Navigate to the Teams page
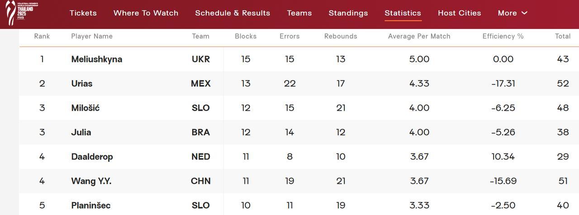The height and width of the screenshot is (215, 579). (x=299, y=13)
